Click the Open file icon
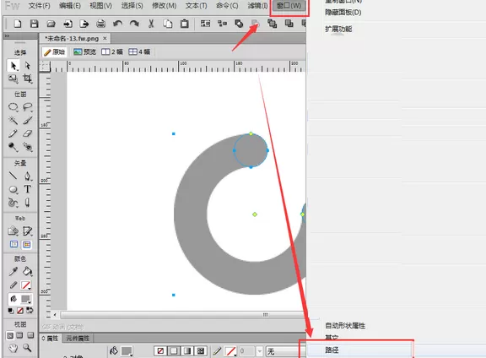Viewport: 486px width, 358px height. [51, 24]
